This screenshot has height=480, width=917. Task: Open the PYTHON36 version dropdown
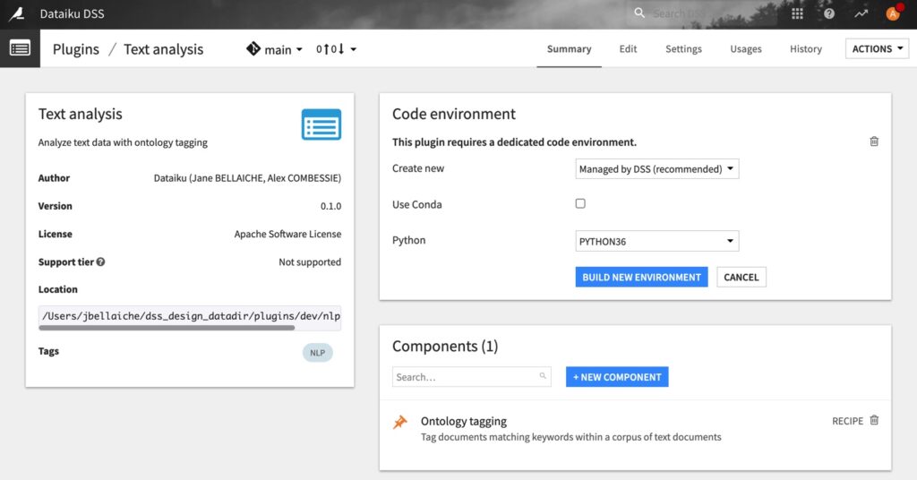(657, 241)
